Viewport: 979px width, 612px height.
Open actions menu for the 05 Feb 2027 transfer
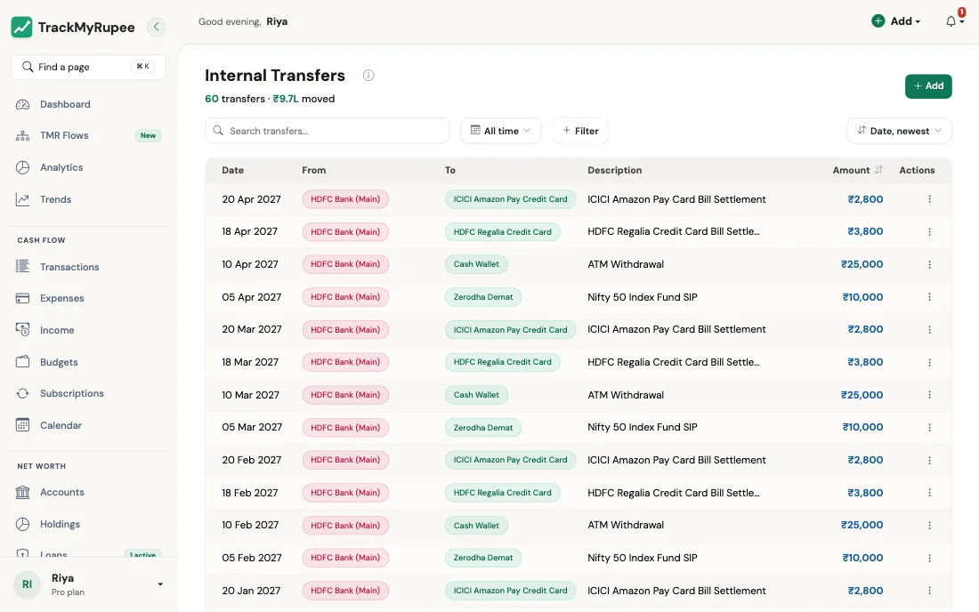point(930,558)
